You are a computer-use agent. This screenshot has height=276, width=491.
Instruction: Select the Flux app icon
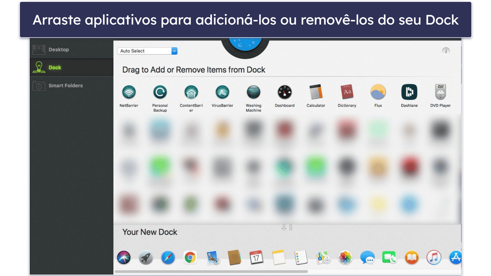click(x=378, y=92)
